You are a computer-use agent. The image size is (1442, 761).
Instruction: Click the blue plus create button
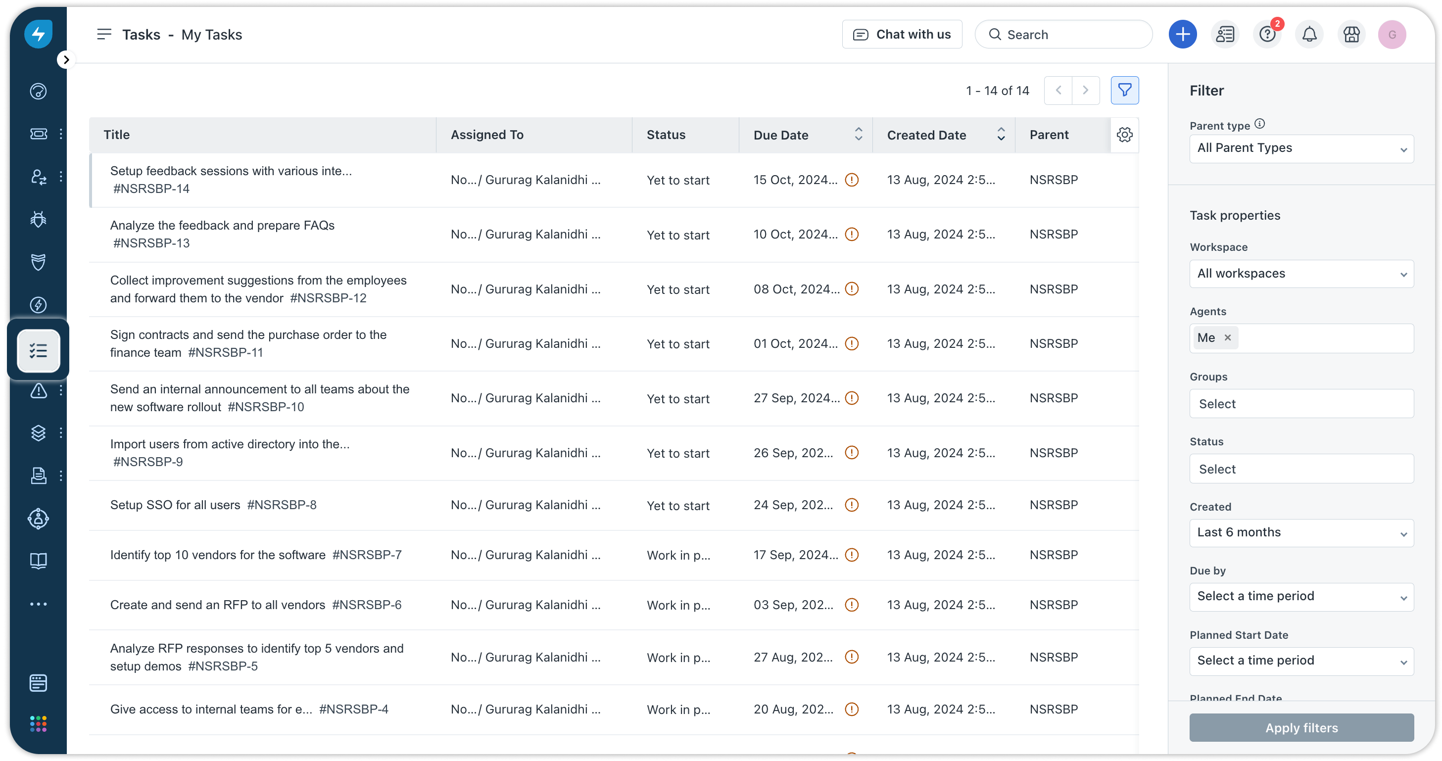coord(1182,35)
